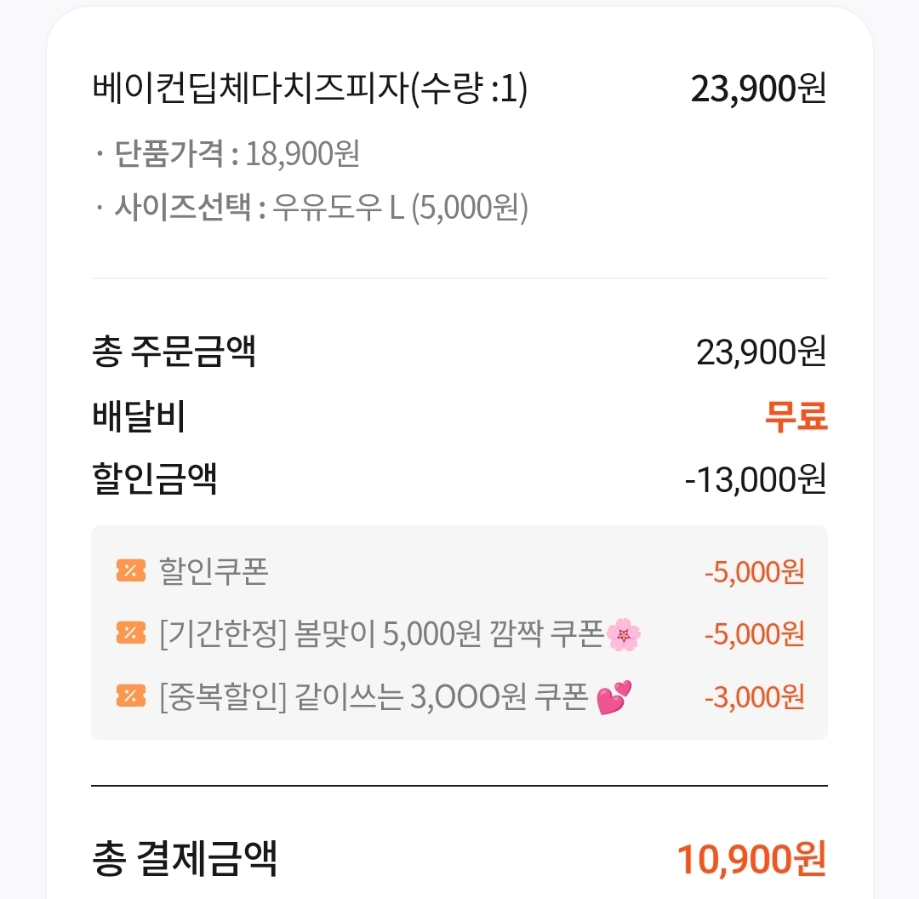This screenshot has height=899, width=919.
Task: Click the [기간한정] 봄맞이 5,000원 coupon text
Action: click(381, 634)
